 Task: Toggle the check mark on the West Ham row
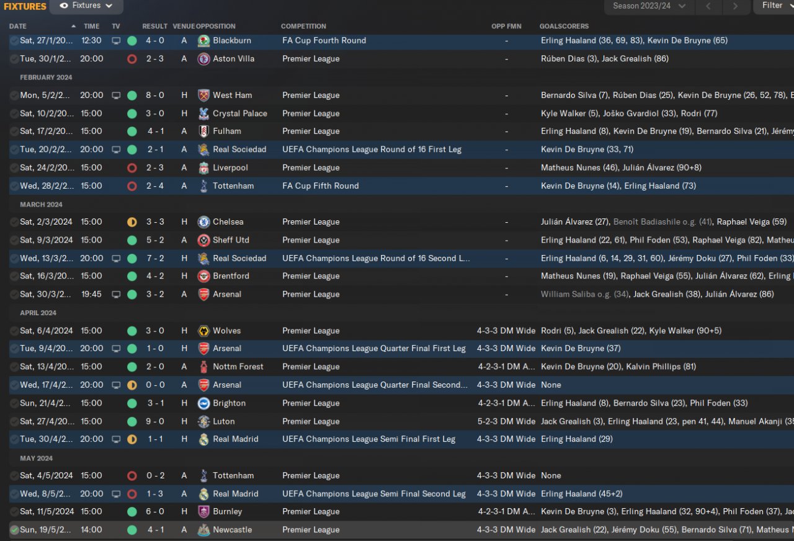(x=14, y=96)
